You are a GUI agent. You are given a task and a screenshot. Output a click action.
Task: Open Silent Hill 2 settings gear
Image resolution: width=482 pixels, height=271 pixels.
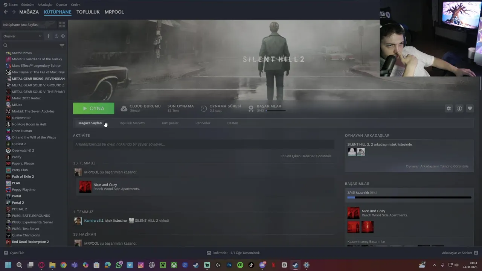448,108
